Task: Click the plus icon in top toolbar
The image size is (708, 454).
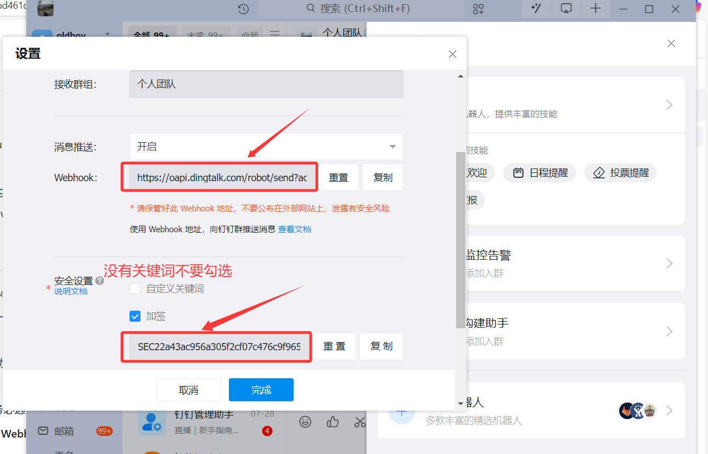Action: pyautogui.click(x=595, y=8)
